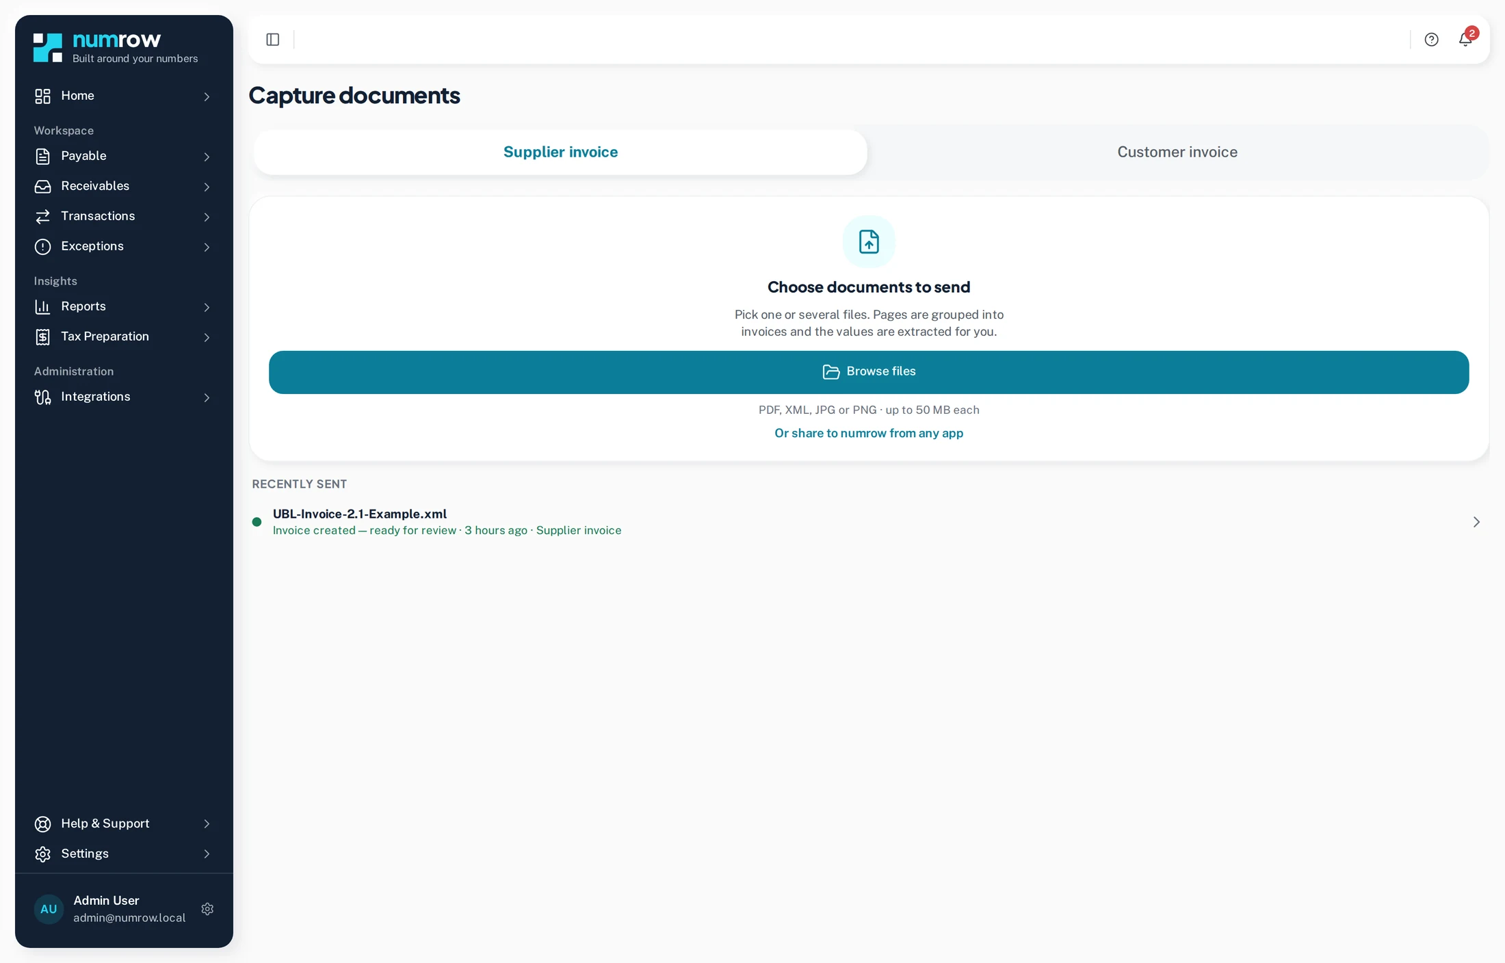Click Invoice created — ready for review status
Image resolution: width=1505 pixels, height=963 pixels.
pos(365,531)
